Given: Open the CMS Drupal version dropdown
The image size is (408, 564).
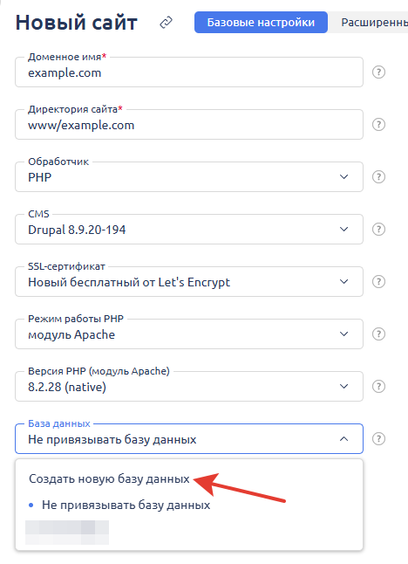Looking at the screenshot, I should tap(189, 229).
